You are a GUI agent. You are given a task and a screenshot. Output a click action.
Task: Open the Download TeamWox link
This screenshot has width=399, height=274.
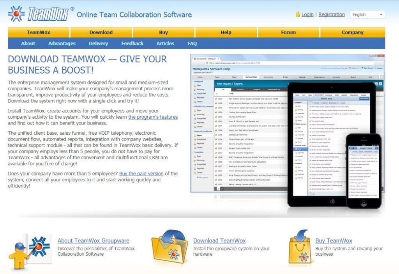click(x=219, y=241)
